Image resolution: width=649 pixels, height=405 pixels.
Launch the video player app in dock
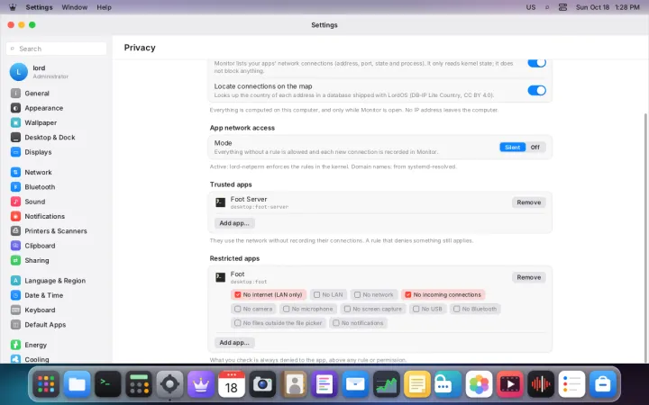point(510,384)
